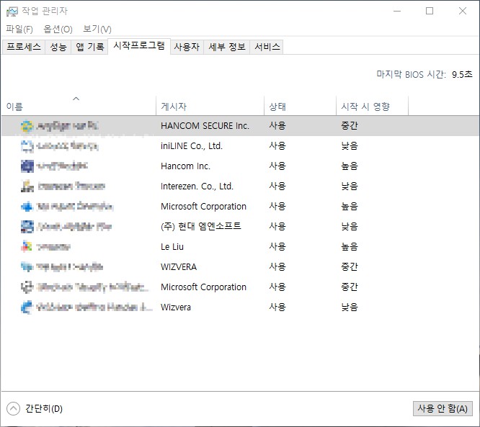Click the iniLINE Co., Ltd. row icon
The width and height of the screenshot is (480, 427).
pyautogui.click(x=27, y=146)
